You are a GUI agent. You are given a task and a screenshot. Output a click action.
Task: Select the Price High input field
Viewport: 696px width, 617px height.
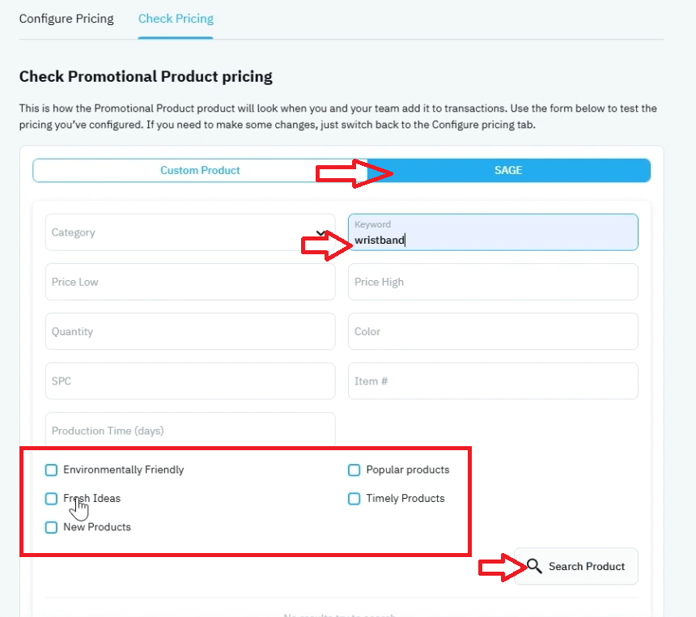[x=493, y=282]
